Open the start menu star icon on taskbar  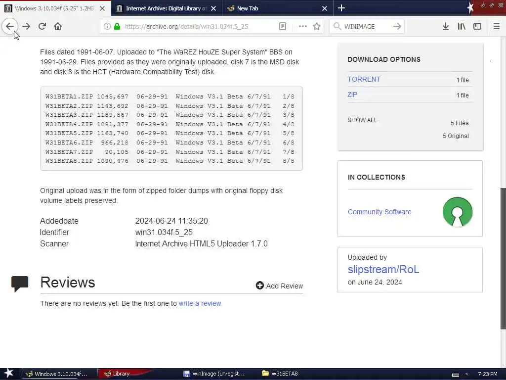tap(9, 374)
